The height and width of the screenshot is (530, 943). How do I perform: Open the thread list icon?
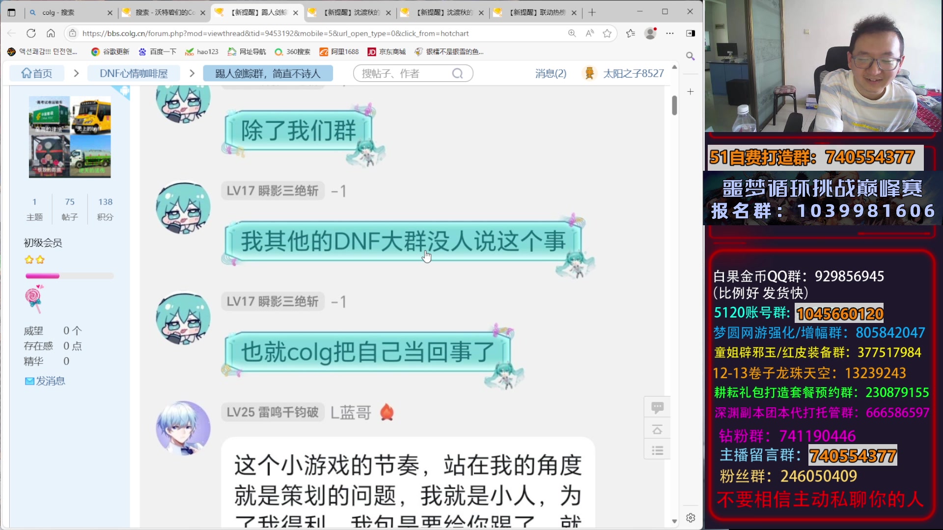pyautogui.click(x=657, y=450)
